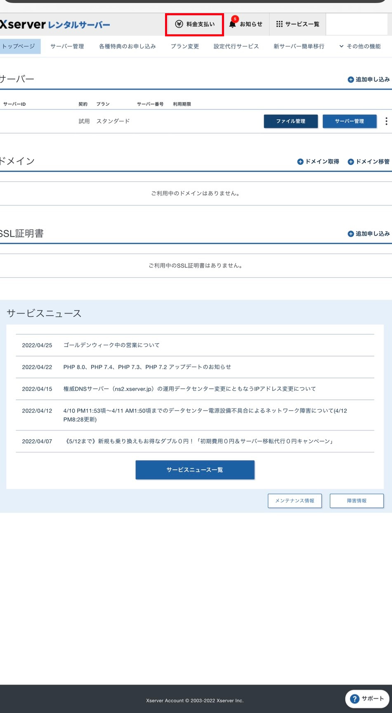This screenshot has width=392, height=713.
Task: Click the blue サーバー管理 button in the server row
Action: pos(349,121)
